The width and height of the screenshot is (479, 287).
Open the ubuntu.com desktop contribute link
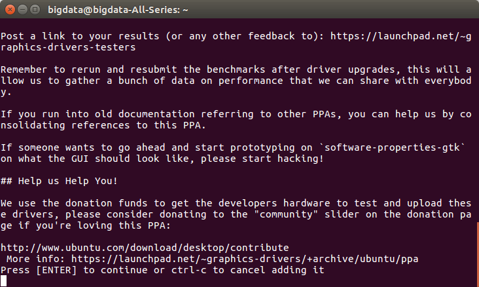pos(144,247)
